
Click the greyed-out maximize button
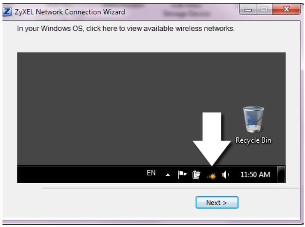pos(264,9)
